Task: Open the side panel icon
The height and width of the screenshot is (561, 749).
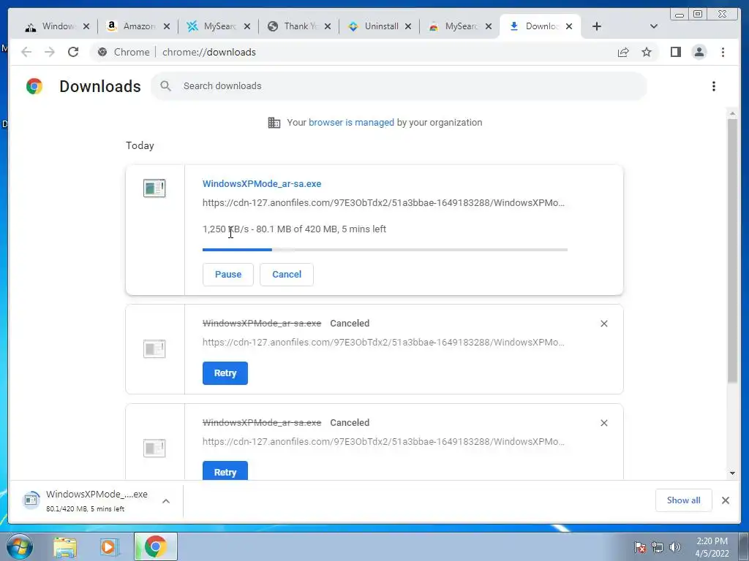Action: (x=675, y=52)
